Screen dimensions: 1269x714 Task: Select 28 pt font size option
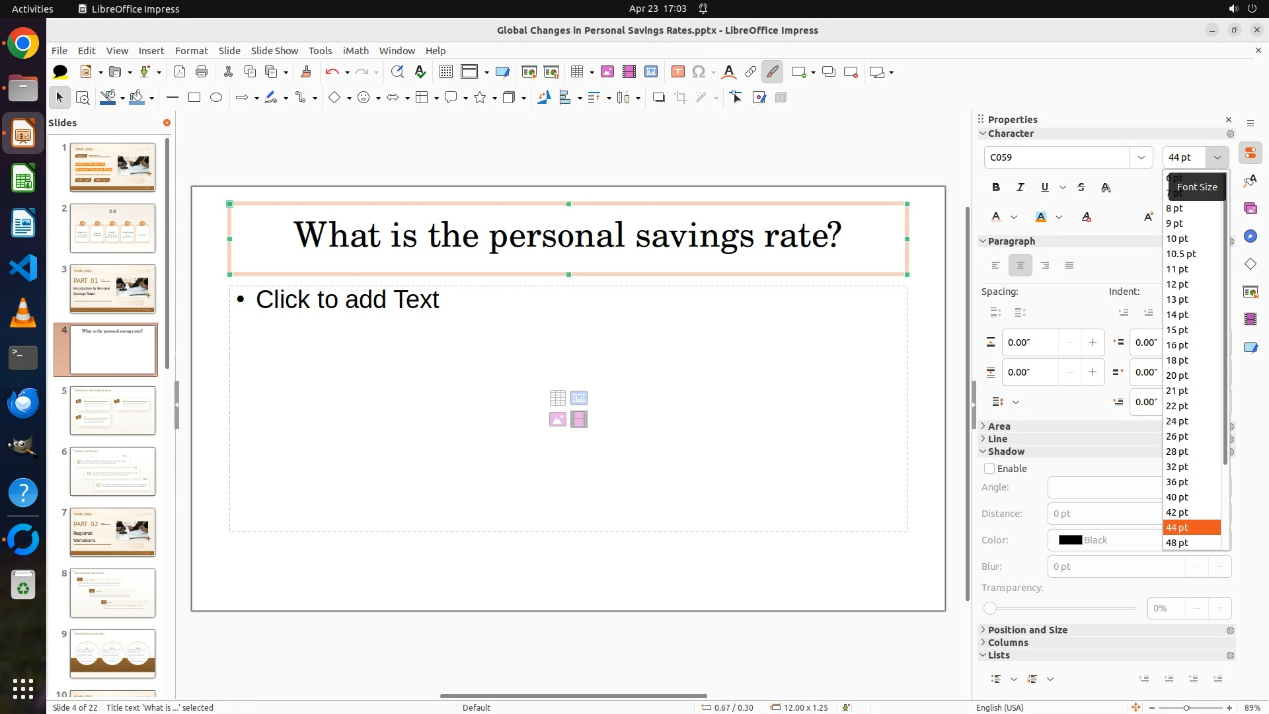point(1177,452)
